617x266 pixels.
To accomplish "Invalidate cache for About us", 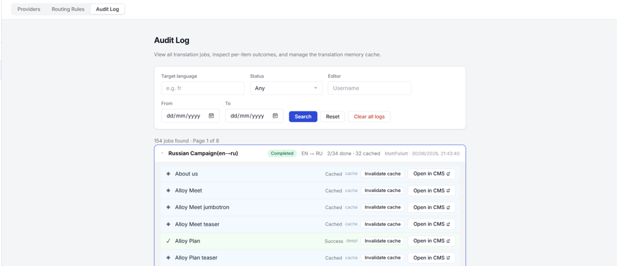I will point(383,174).
